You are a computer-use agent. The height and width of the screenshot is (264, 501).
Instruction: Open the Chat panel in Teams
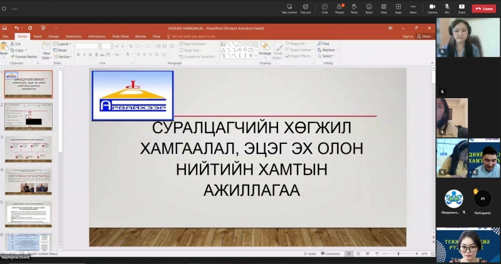324,8
